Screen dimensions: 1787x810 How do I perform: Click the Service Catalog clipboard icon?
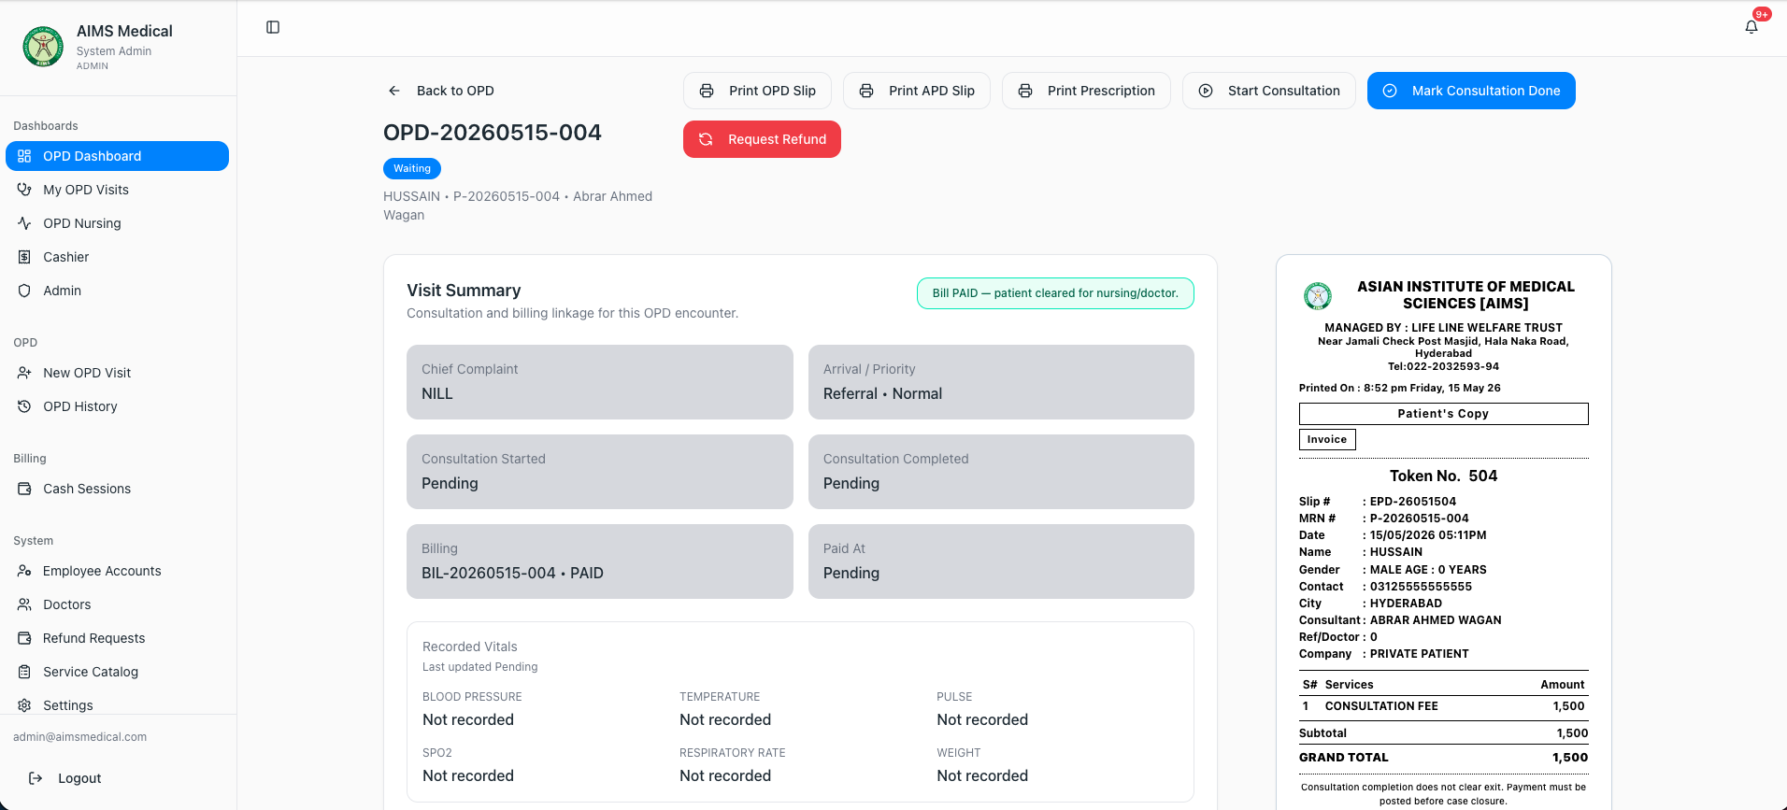point(24,672)
